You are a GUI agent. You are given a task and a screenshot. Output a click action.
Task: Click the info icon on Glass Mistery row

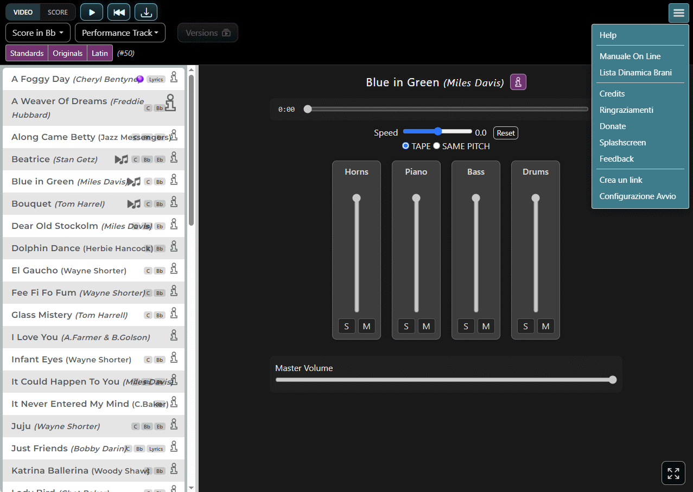(174, 314)
